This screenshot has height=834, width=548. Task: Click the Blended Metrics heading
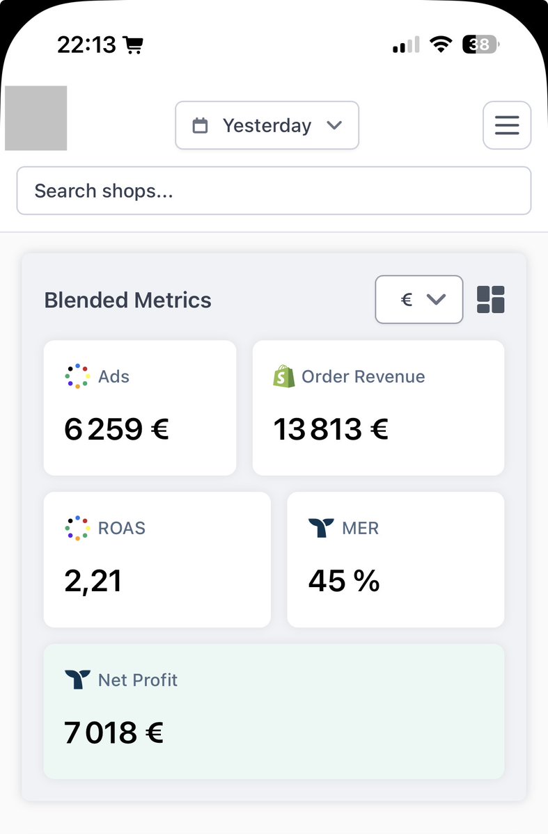tap(128, 300)
